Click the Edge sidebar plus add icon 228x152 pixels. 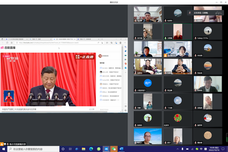(x=125, y=72)
